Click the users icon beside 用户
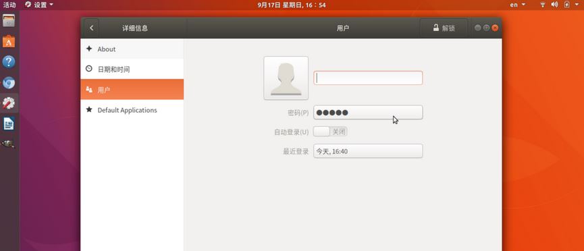584x251 pixels. (89, 89)
